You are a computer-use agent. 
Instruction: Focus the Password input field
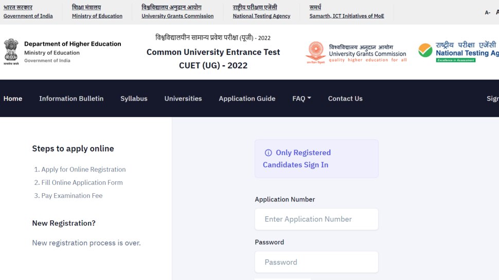pos(316,262)
